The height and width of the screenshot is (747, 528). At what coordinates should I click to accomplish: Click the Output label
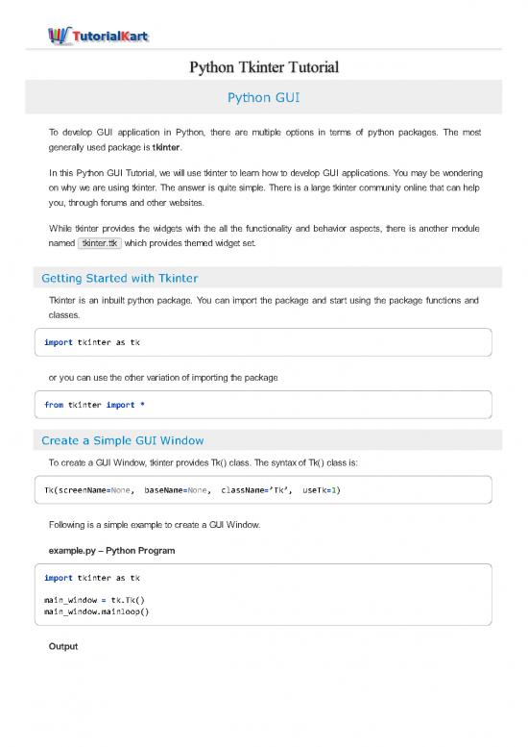63,646
